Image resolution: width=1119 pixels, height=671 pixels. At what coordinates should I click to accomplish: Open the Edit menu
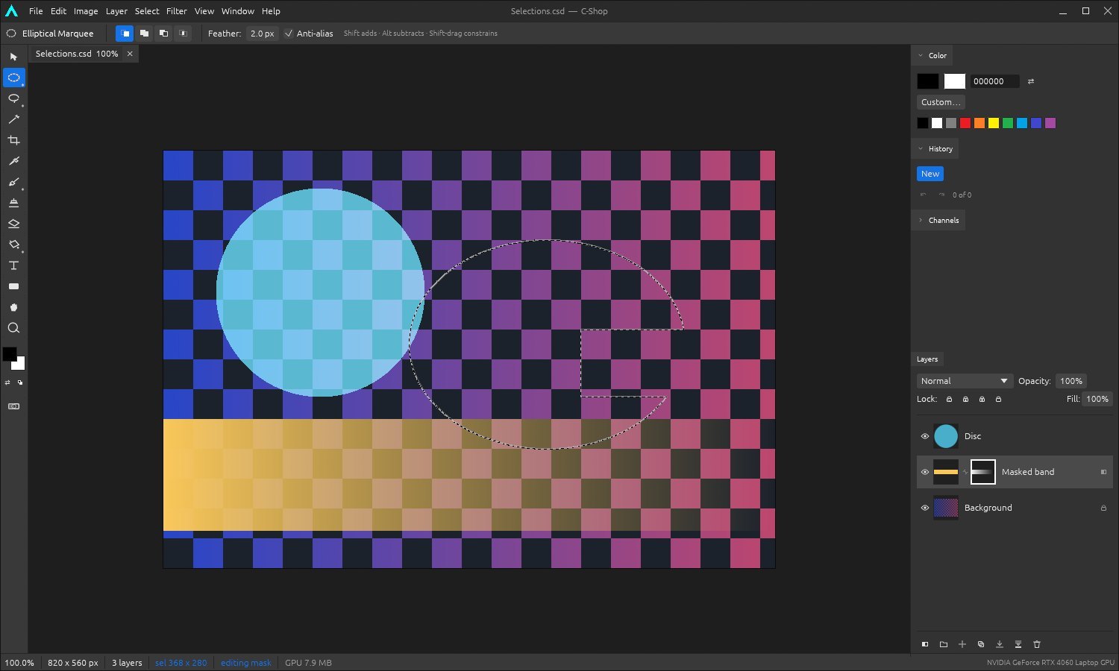tap(58, 11)
